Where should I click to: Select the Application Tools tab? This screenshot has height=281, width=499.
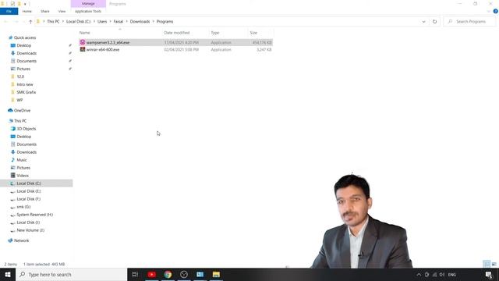click(88, 11)
